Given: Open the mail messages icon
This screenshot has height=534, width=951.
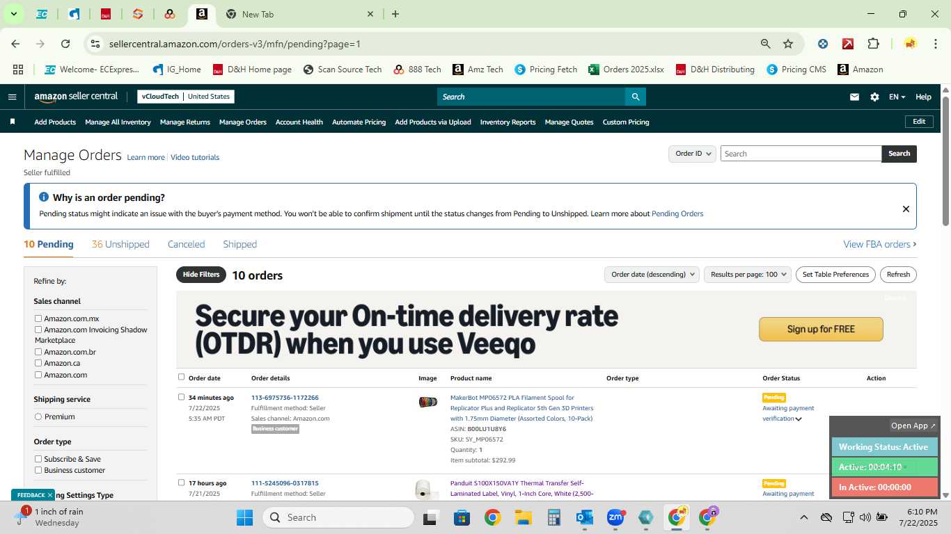Looking at the screenshot, I should (854, 97).
